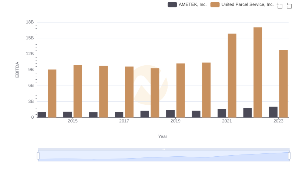
Task: Click the y-axis label 15B
Action: pyautogui.click(x=30, y=38)
